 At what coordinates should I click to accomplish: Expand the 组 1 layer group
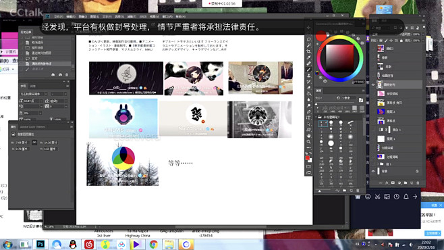pos(378,164)
